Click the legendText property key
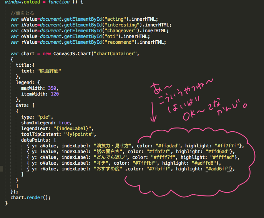This screenshot has height=218, width=264. pos(35,128)
